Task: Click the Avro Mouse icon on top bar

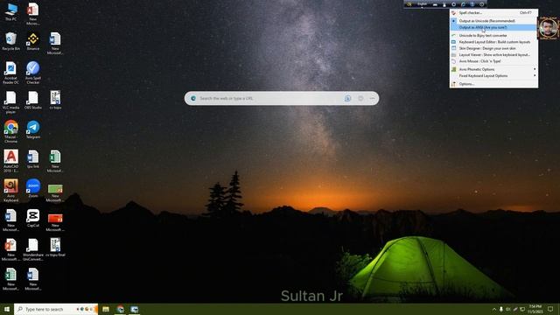Action: (x=444, y=4)
